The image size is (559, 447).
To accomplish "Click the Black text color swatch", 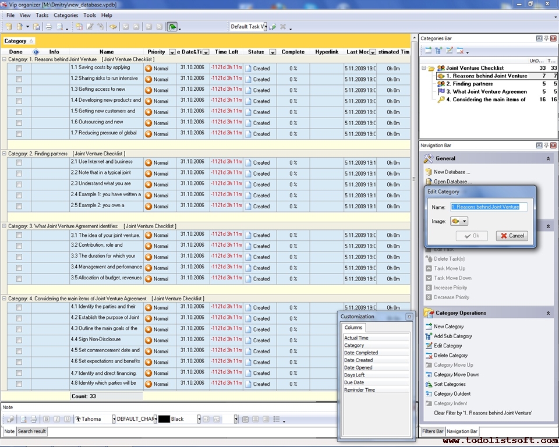I will click(x=164, y=419).
